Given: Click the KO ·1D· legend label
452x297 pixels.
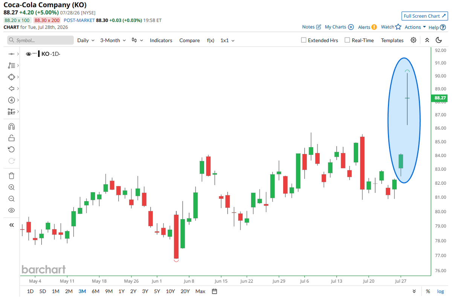Looking at the screenshot, I should tap(51, 54).
